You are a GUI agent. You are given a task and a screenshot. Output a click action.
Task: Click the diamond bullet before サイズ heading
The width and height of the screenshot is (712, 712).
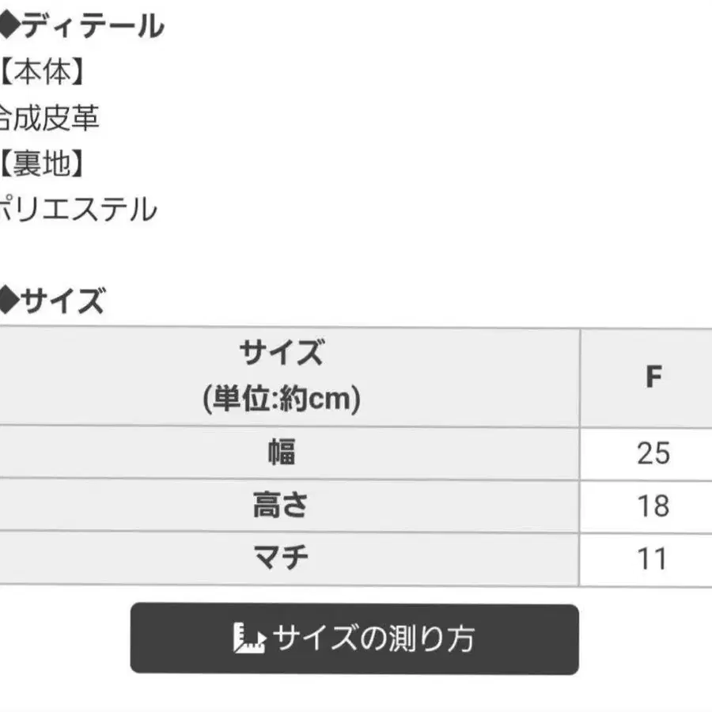click(x=7, y=301)
